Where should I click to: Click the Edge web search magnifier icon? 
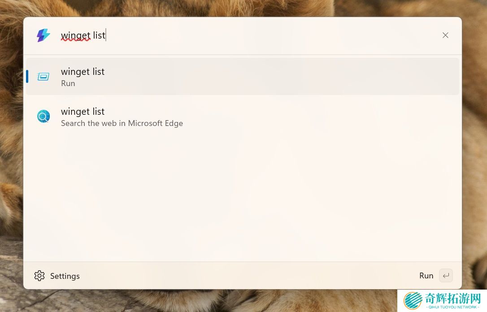point(43,117)
